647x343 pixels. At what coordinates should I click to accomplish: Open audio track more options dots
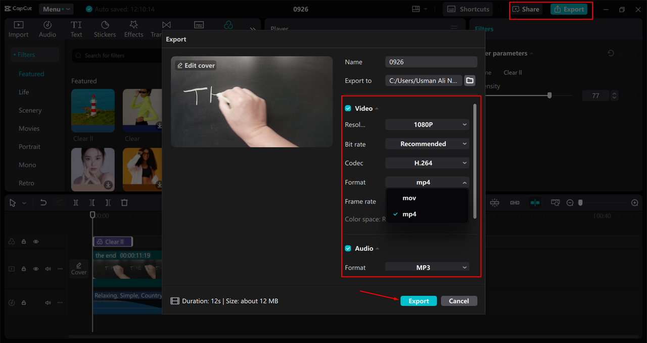[x=60, y=303]
